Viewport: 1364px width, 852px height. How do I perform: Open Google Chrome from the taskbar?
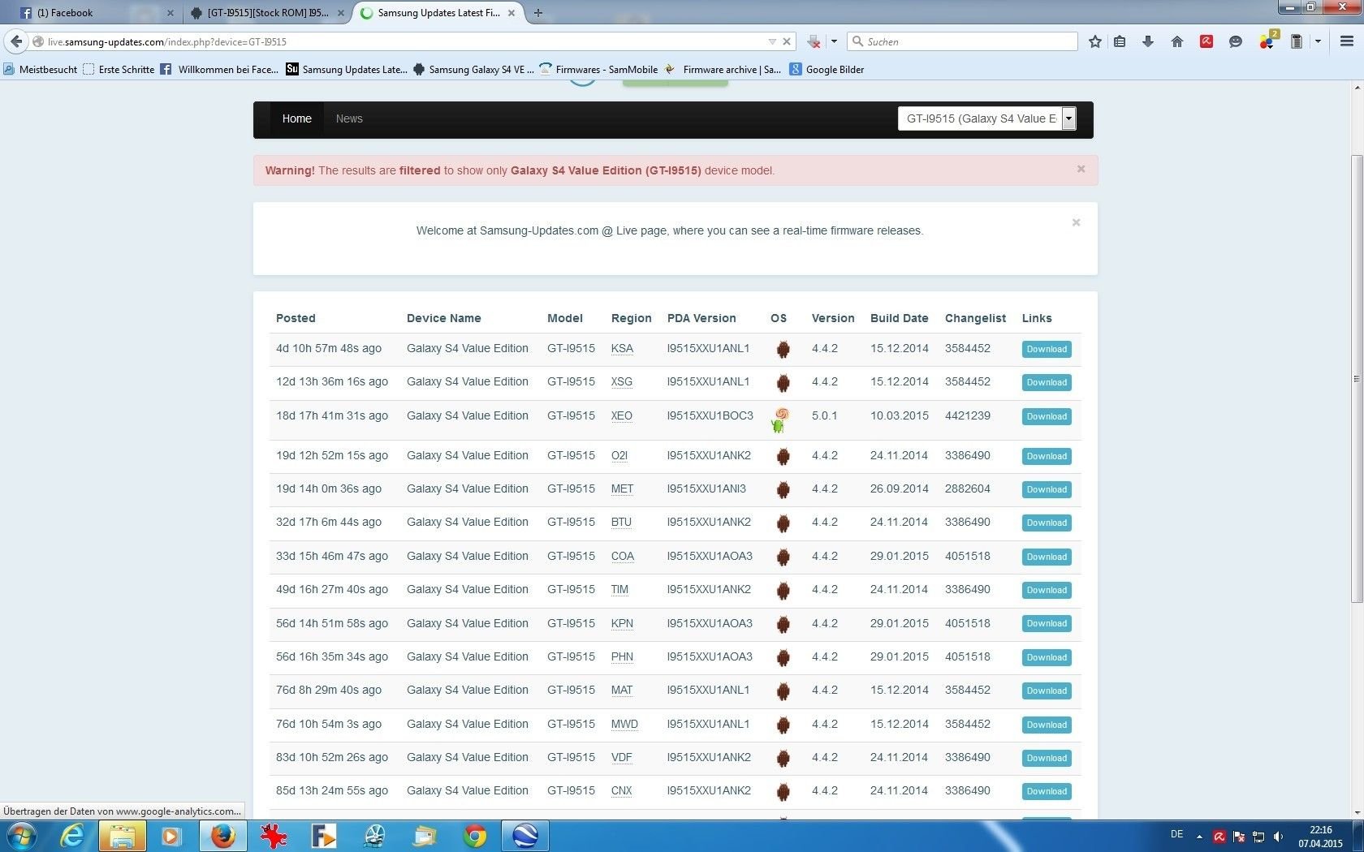click(x=475, y=836)
